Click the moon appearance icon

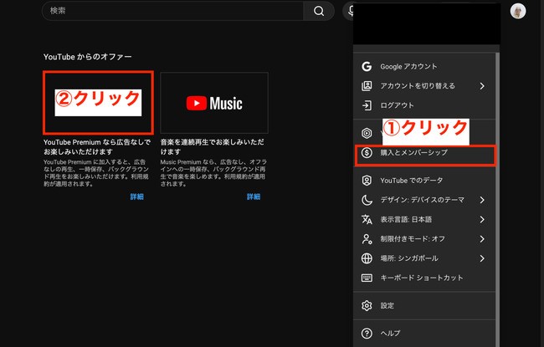point(367,200)
